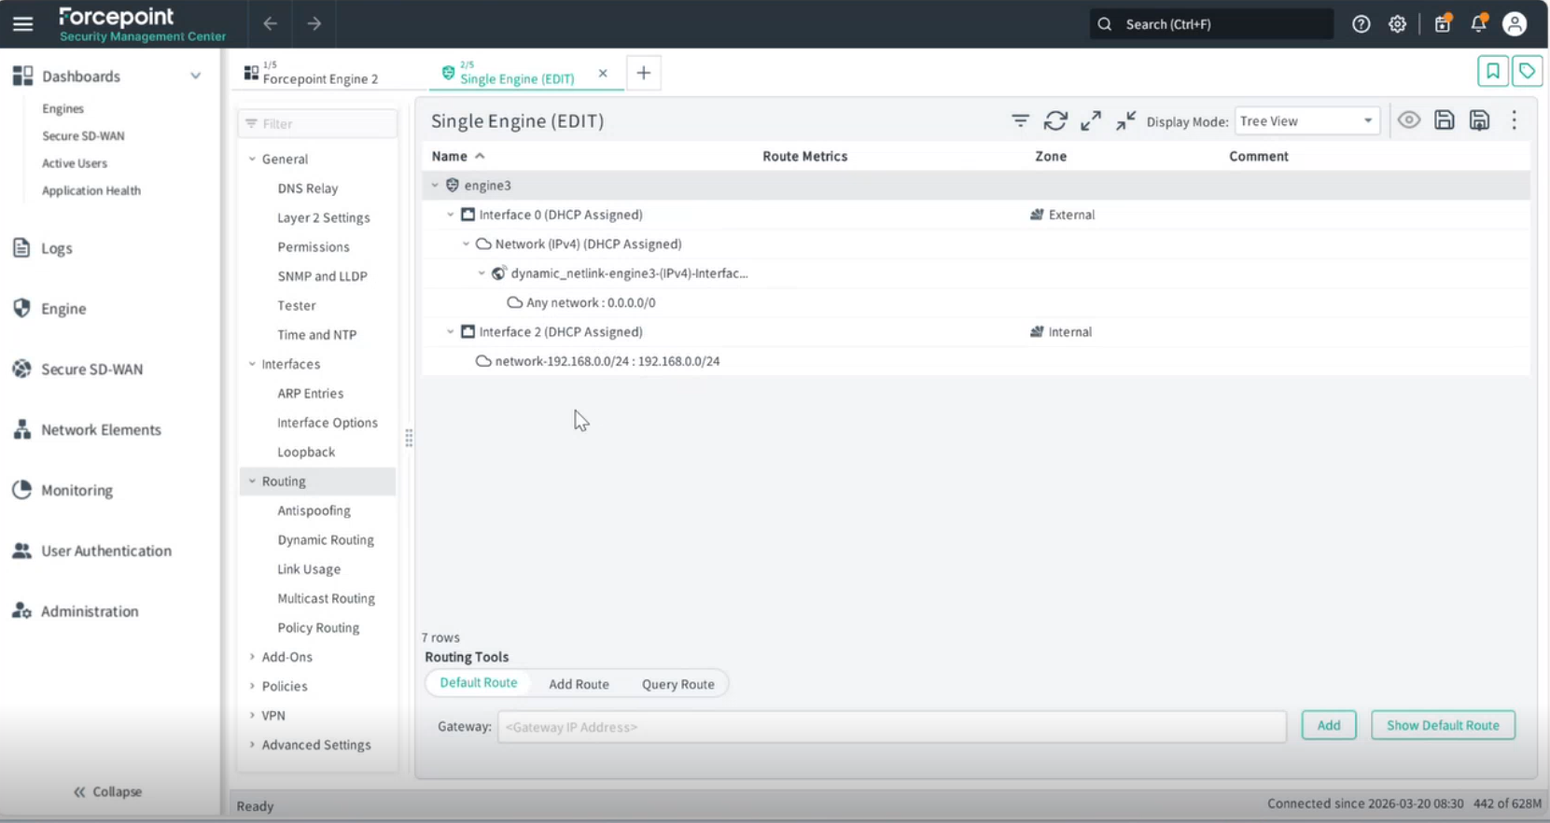The height and width of the screenshot is (823, 1550).
Task: Open the pending changes clipboard icon
Action: click(1443, 24)
